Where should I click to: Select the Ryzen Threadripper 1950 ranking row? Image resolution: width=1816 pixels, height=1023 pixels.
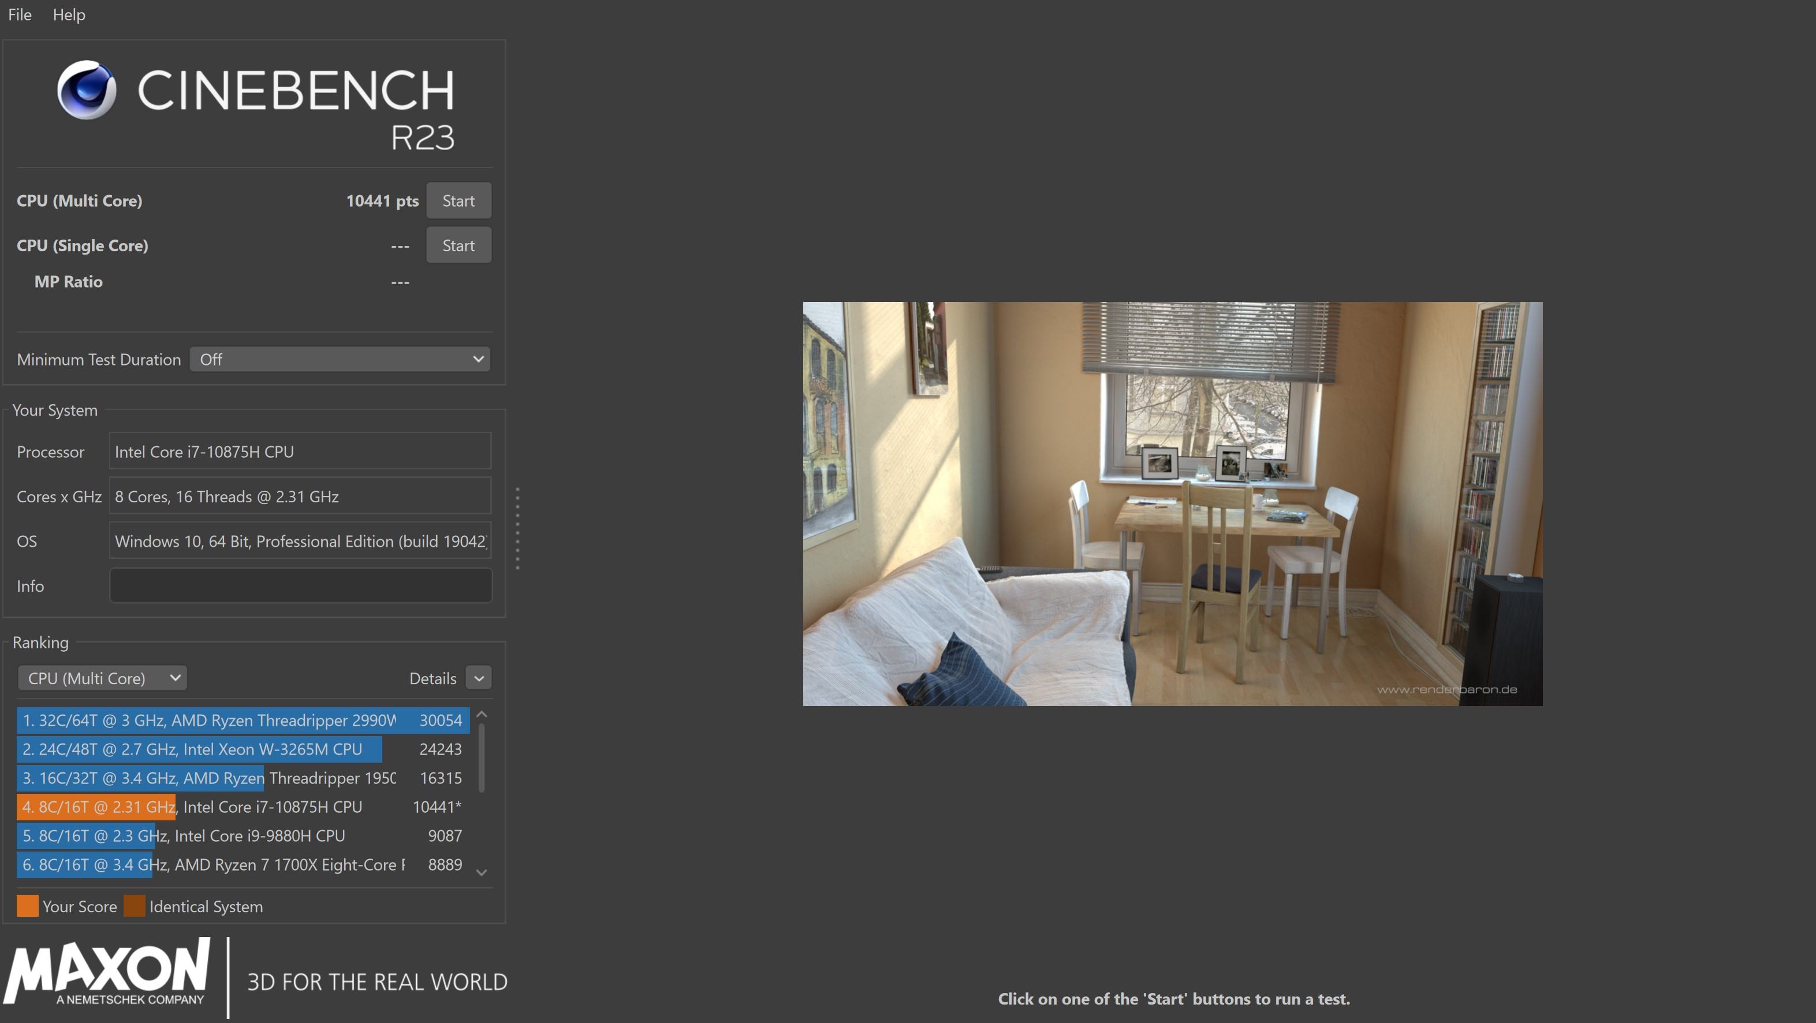pyautogui.click(x=243, y=778)
